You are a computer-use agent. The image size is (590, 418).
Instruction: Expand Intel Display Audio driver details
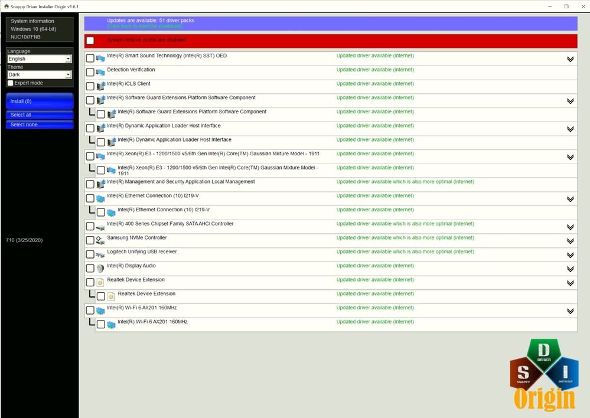pyautogui.click(x=570, y=269)
